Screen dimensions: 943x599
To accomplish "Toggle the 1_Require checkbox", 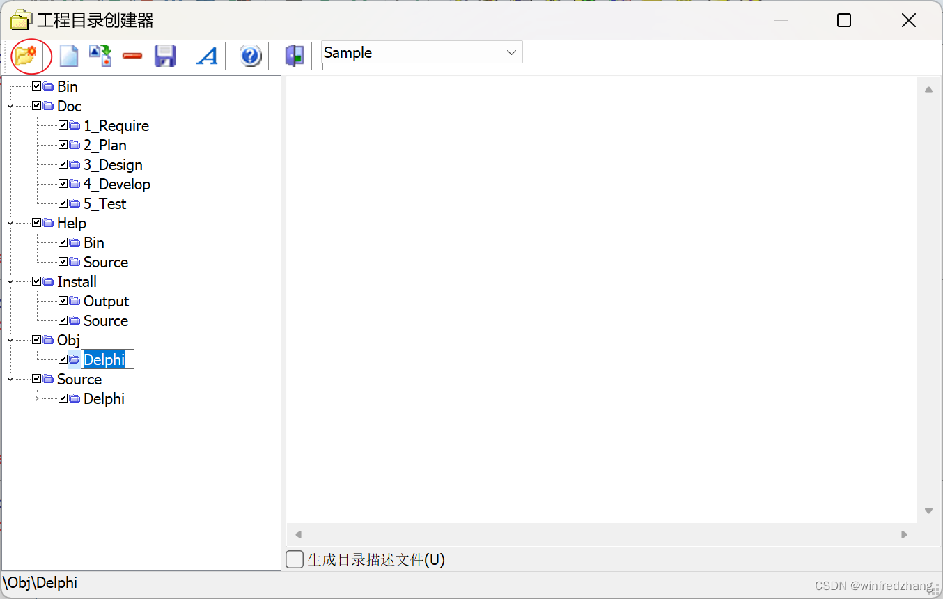I will click(x=63, y=125).
